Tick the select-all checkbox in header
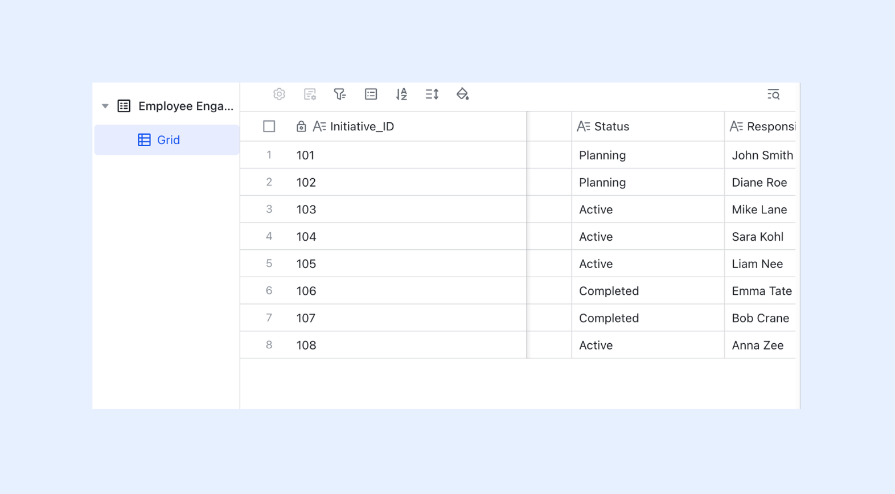This screenshot has height=494, width=895. tap(269, 126)
